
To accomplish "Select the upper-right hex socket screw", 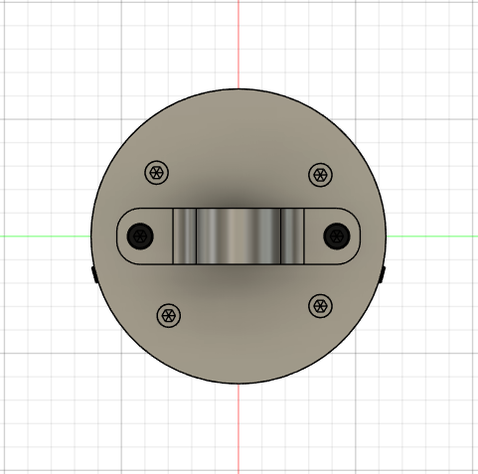I will (x=320, y=175).
